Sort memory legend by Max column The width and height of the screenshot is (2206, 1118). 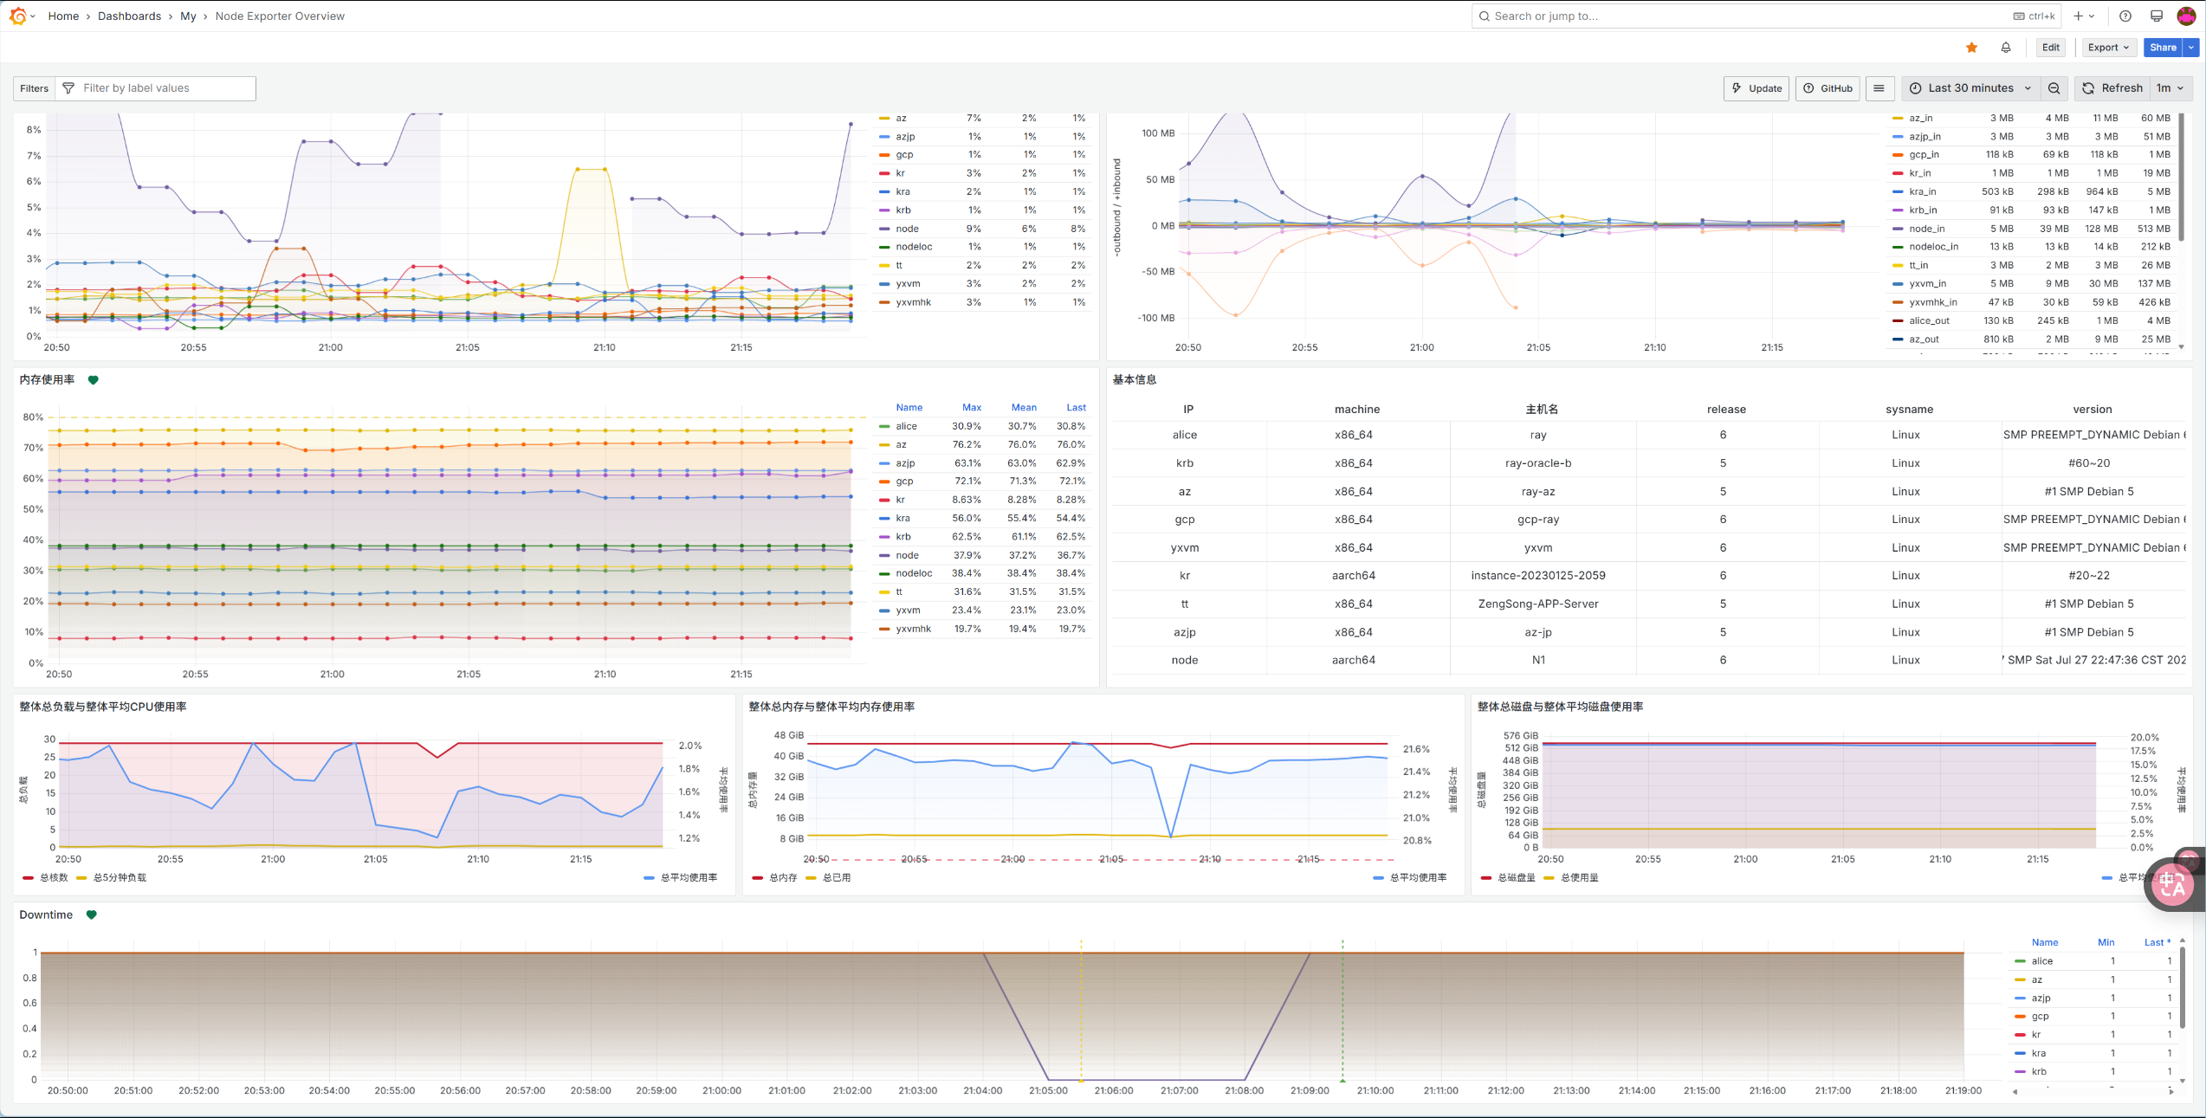pyautogui.click(x=971, y=407)
